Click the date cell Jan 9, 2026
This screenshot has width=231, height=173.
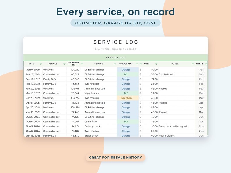pyautogui.click(x=33, y=70)
